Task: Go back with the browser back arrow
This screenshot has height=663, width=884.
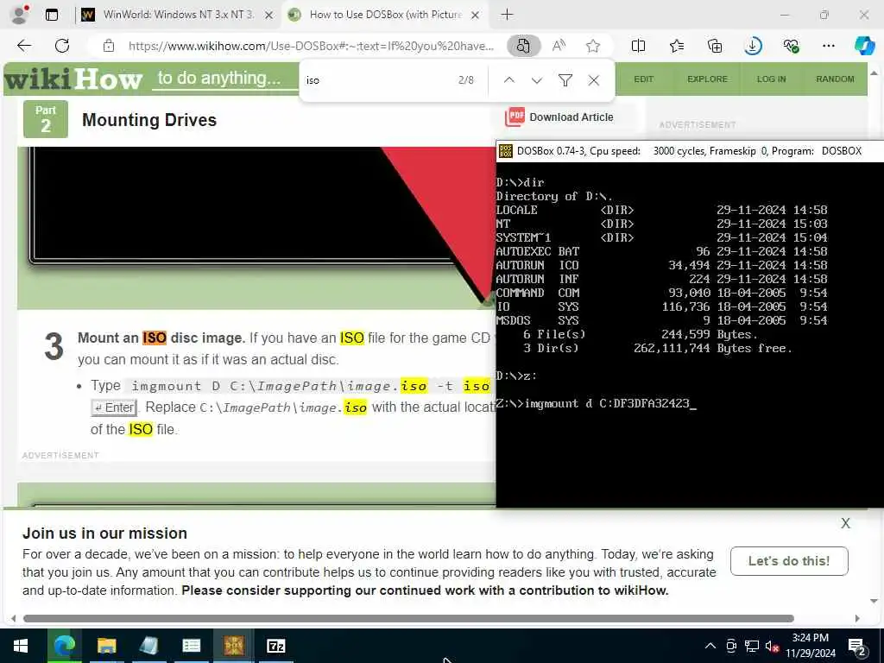Action: click(x=24, y=46)
